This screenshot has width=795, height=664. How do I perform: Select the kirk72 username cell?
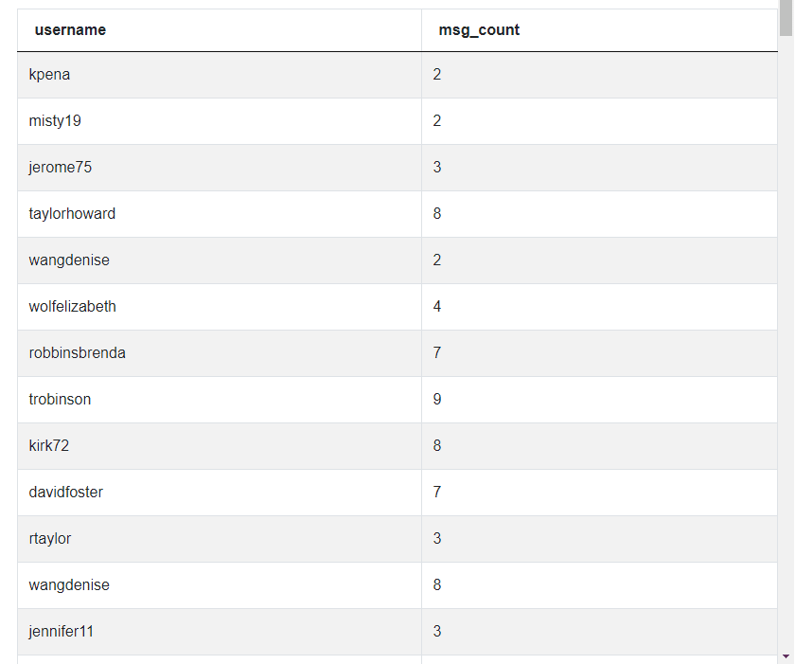[220, 446]
